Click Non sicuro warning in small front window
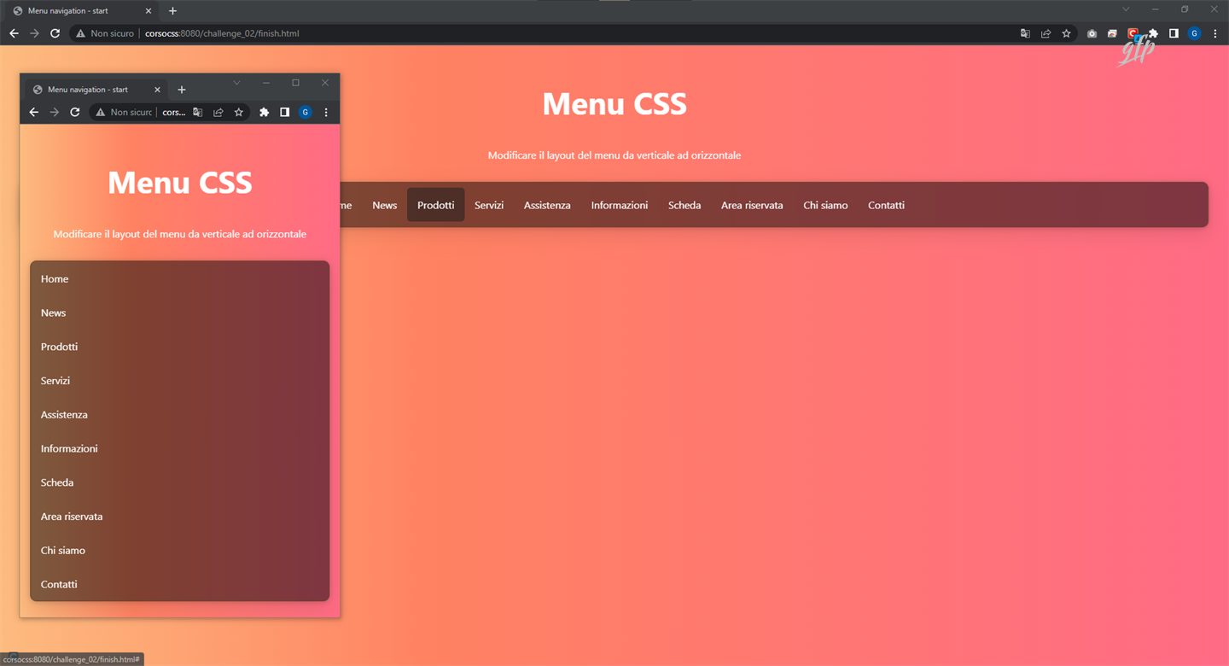The height and width of the screenshot is (666, 1229). pos(124,112)
